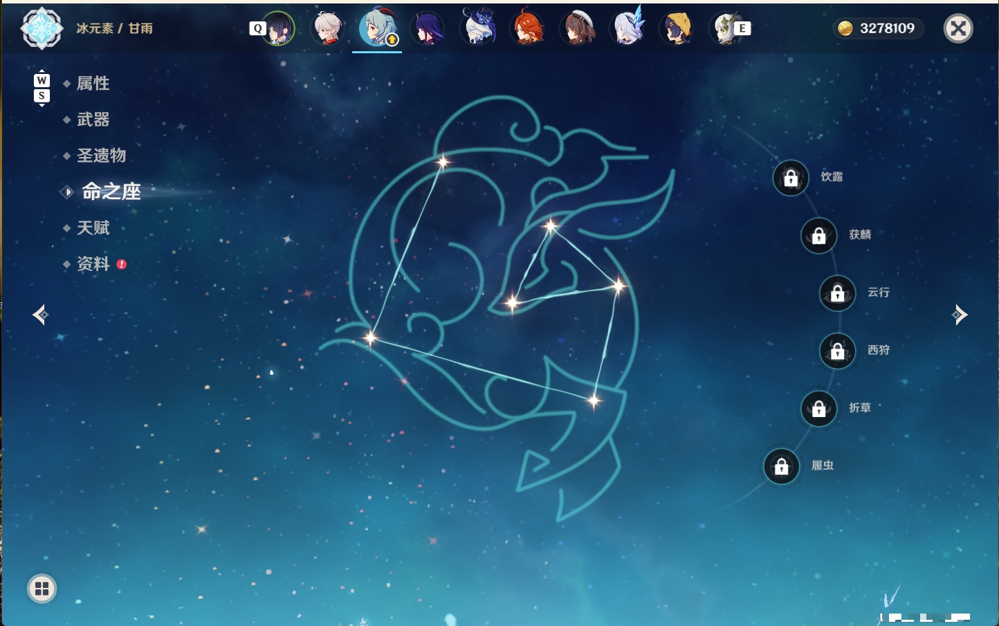Screen dimensions: 999x626
Task: Close the character screen with X button
Action: point(958,28)
